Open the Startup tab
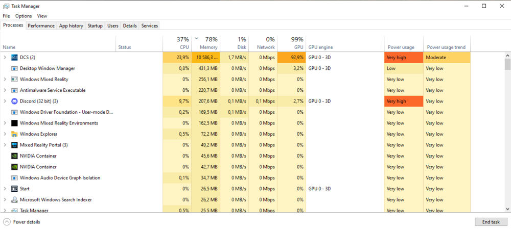 [x=95, y=25]
